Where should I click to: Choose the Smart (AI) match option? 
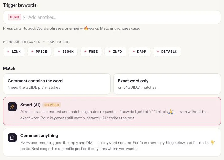click(x=112, y=111)
